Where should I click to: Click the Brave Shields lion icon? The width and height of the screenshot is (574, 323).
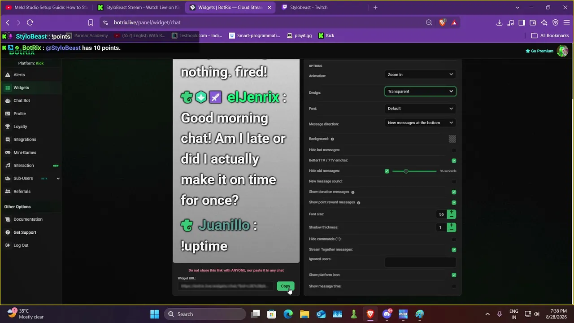pyautogui.click(x=443, y=22)
